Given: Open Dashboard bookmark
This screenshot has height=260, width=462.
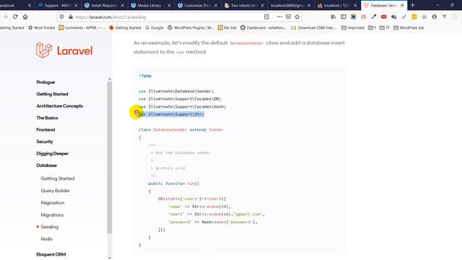Looking at the screenshot, I should coord(263,27).
